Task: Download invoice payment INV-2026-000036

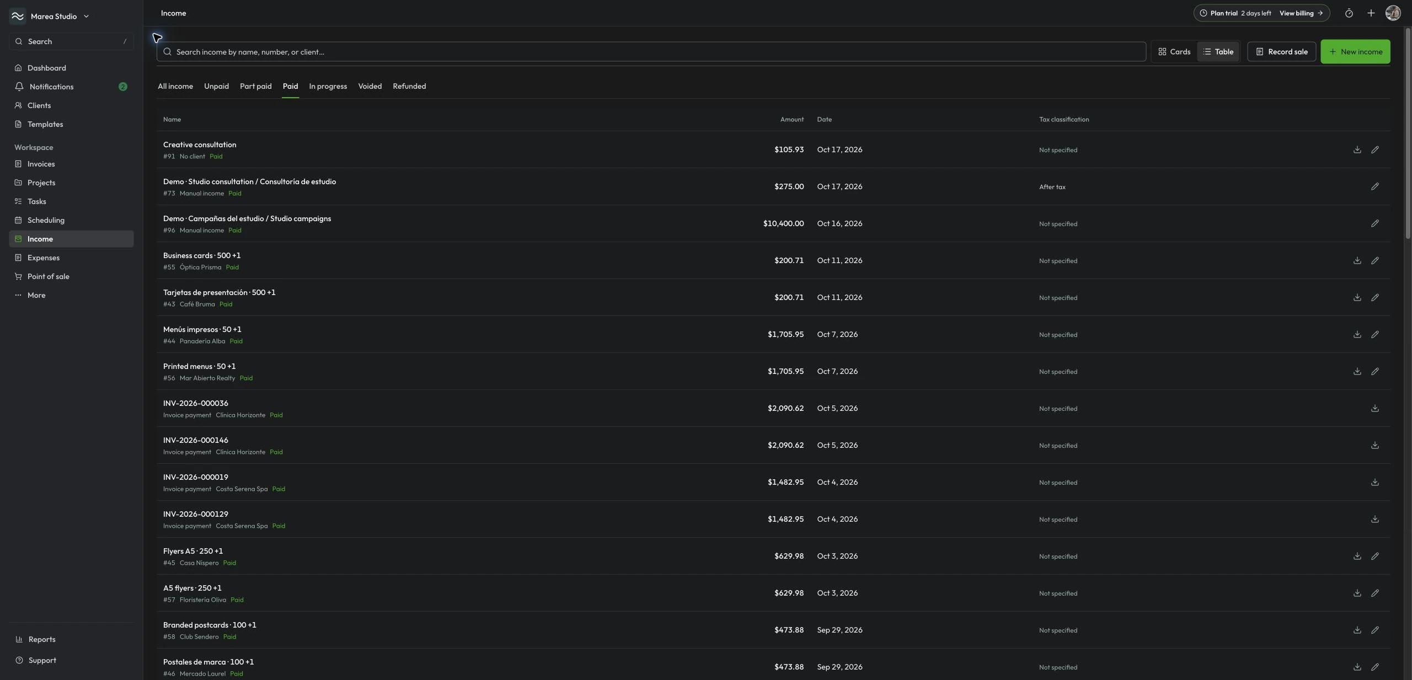Action: 1374,408
